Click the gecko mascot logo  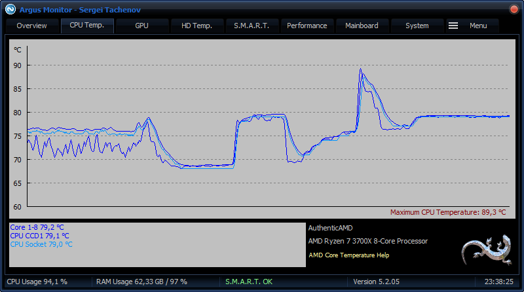[487, 249]
